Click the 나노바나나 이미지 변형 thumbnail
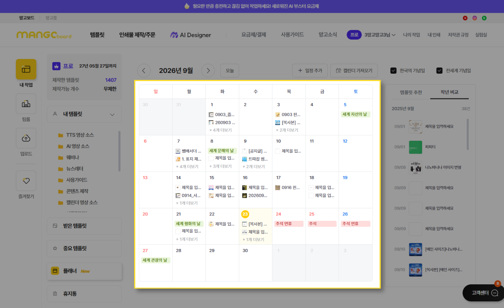 click(415, 168)
